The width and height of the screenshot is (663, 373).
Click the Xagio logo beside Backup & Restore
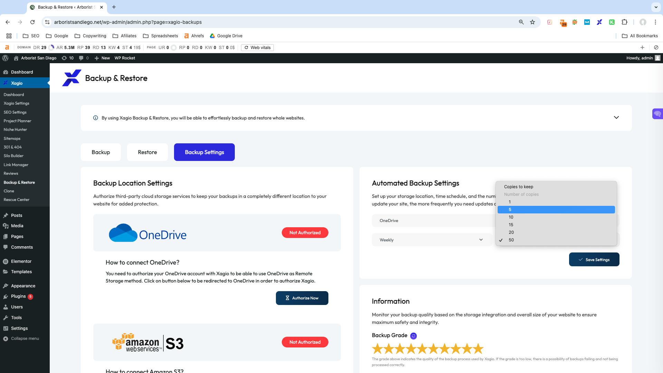coord(71,78)
